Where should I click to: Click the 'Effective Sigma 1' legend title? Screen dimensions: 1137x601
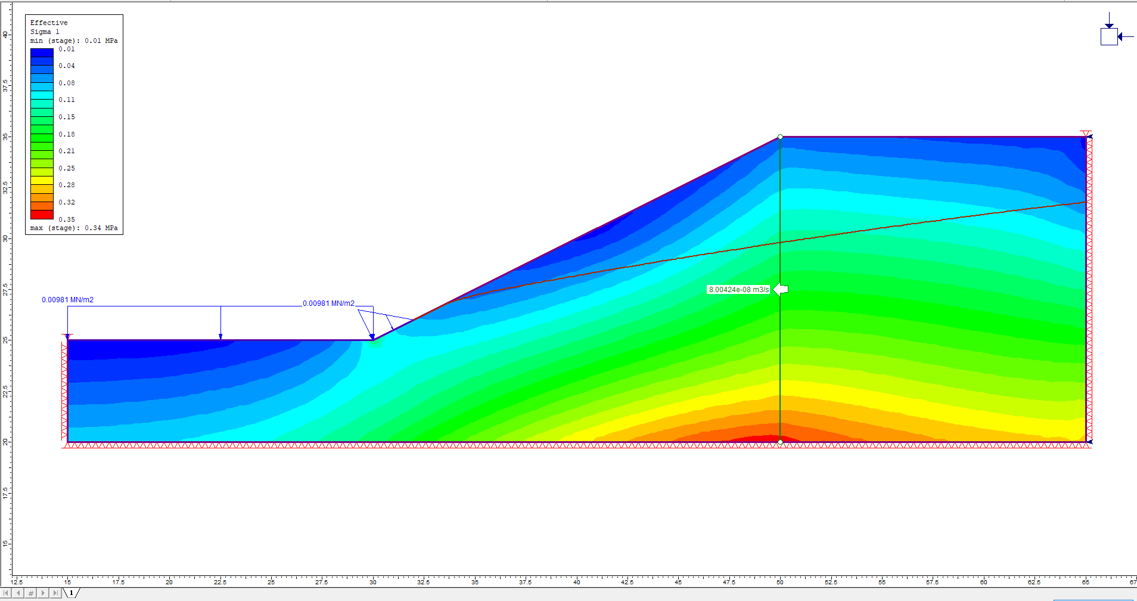click(x=49, y=27)
